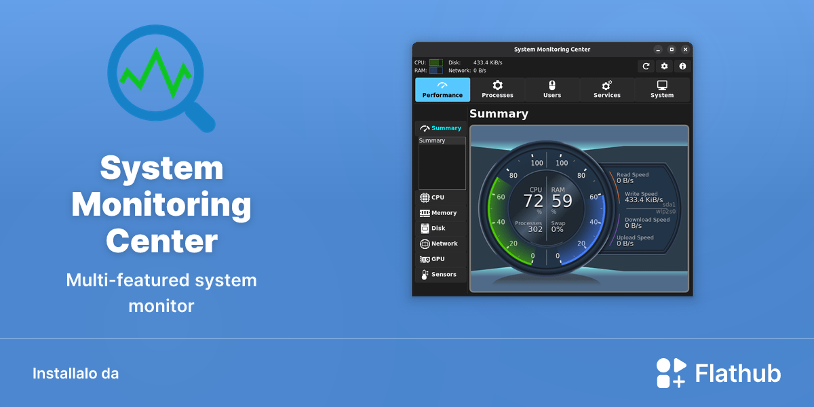Click the Memory RAM icon in sidebar
Image resolution: width=814 pixels, height=407 pixels.
(x=425, y=213)
